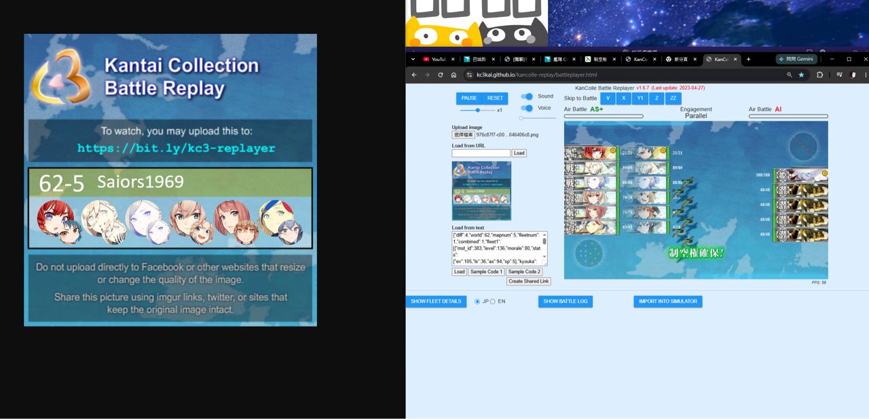The width and height of the screenshot is (869, 419).
Task: Reload the battle replayer page
Action: tap(441, 75)
